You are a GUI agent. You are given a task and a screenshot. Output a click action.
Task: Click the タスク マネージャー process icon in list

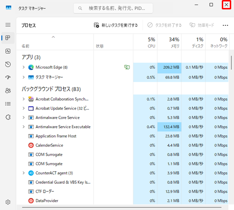(31, 77)
